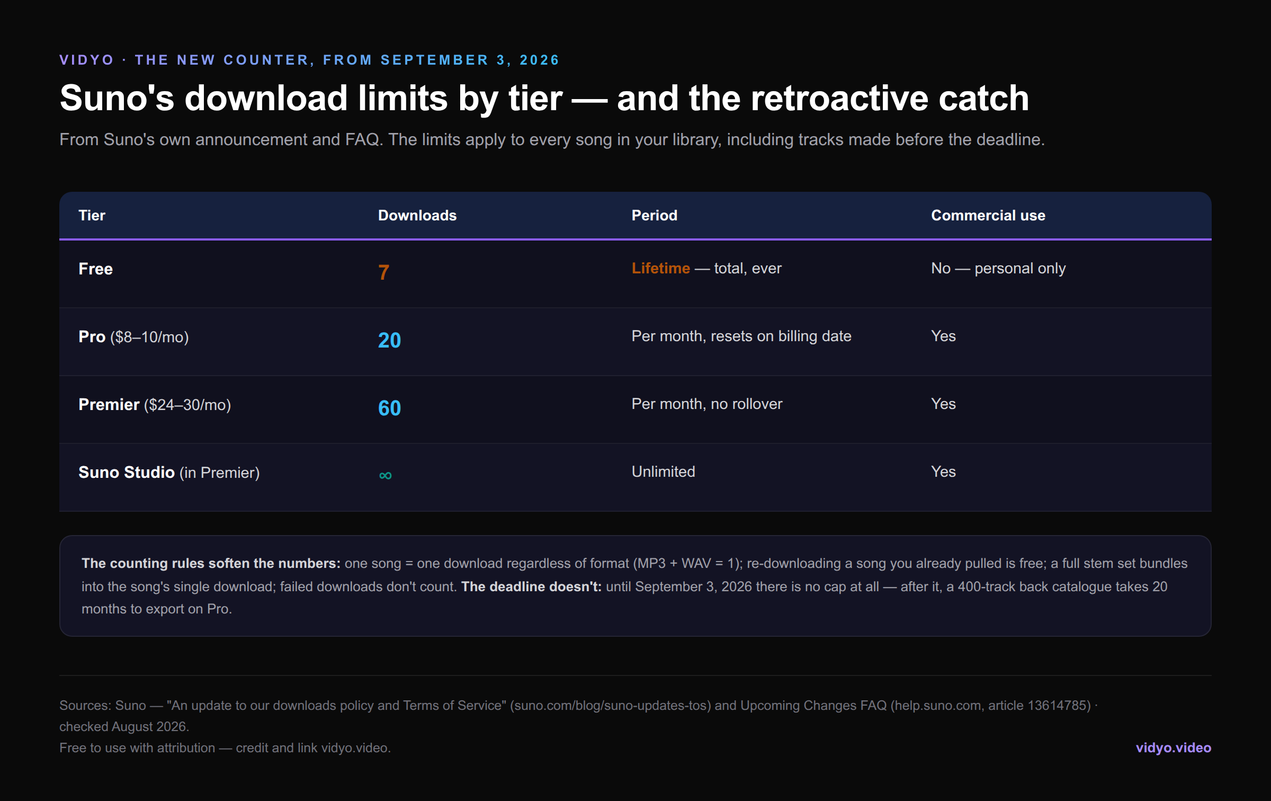This screenshot has height=801, width=1271.
Task: Click 'Per month, no rollover' cell
Action: tap(707, 404)
